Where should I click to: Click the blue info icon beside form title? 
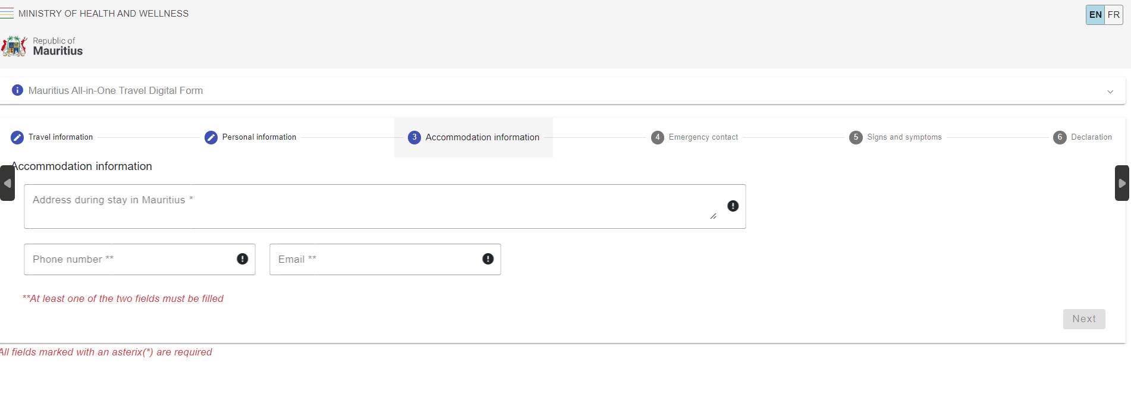[x=17, y=90]
